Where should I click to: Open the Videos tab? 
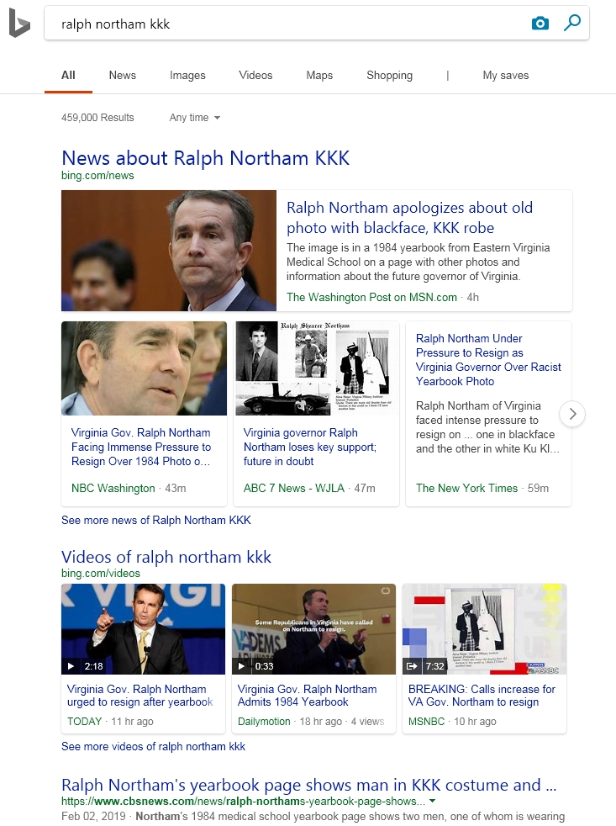(x=255, y=76)
